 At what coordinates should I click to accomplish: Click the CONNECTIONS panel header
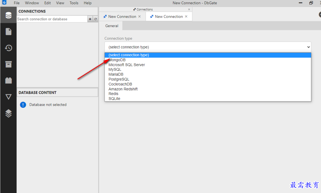click(x=57, y=11)
